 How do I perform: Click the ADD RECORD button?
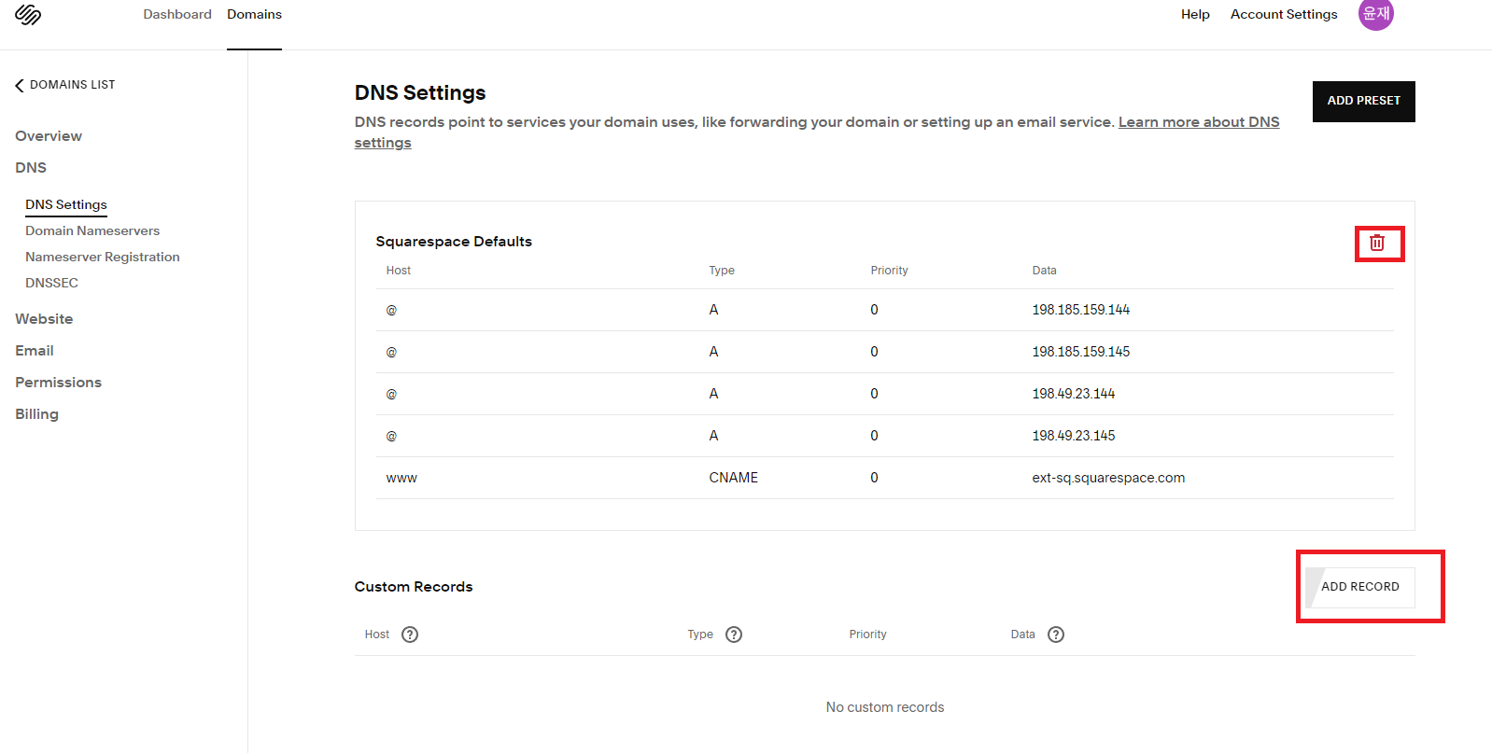coord(1360,587)
